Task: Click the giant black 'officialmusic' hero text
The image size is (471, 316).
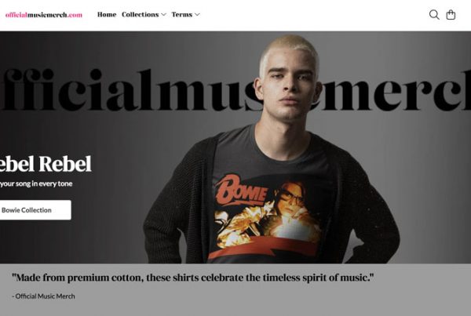Action: click(x=130, y=90)
